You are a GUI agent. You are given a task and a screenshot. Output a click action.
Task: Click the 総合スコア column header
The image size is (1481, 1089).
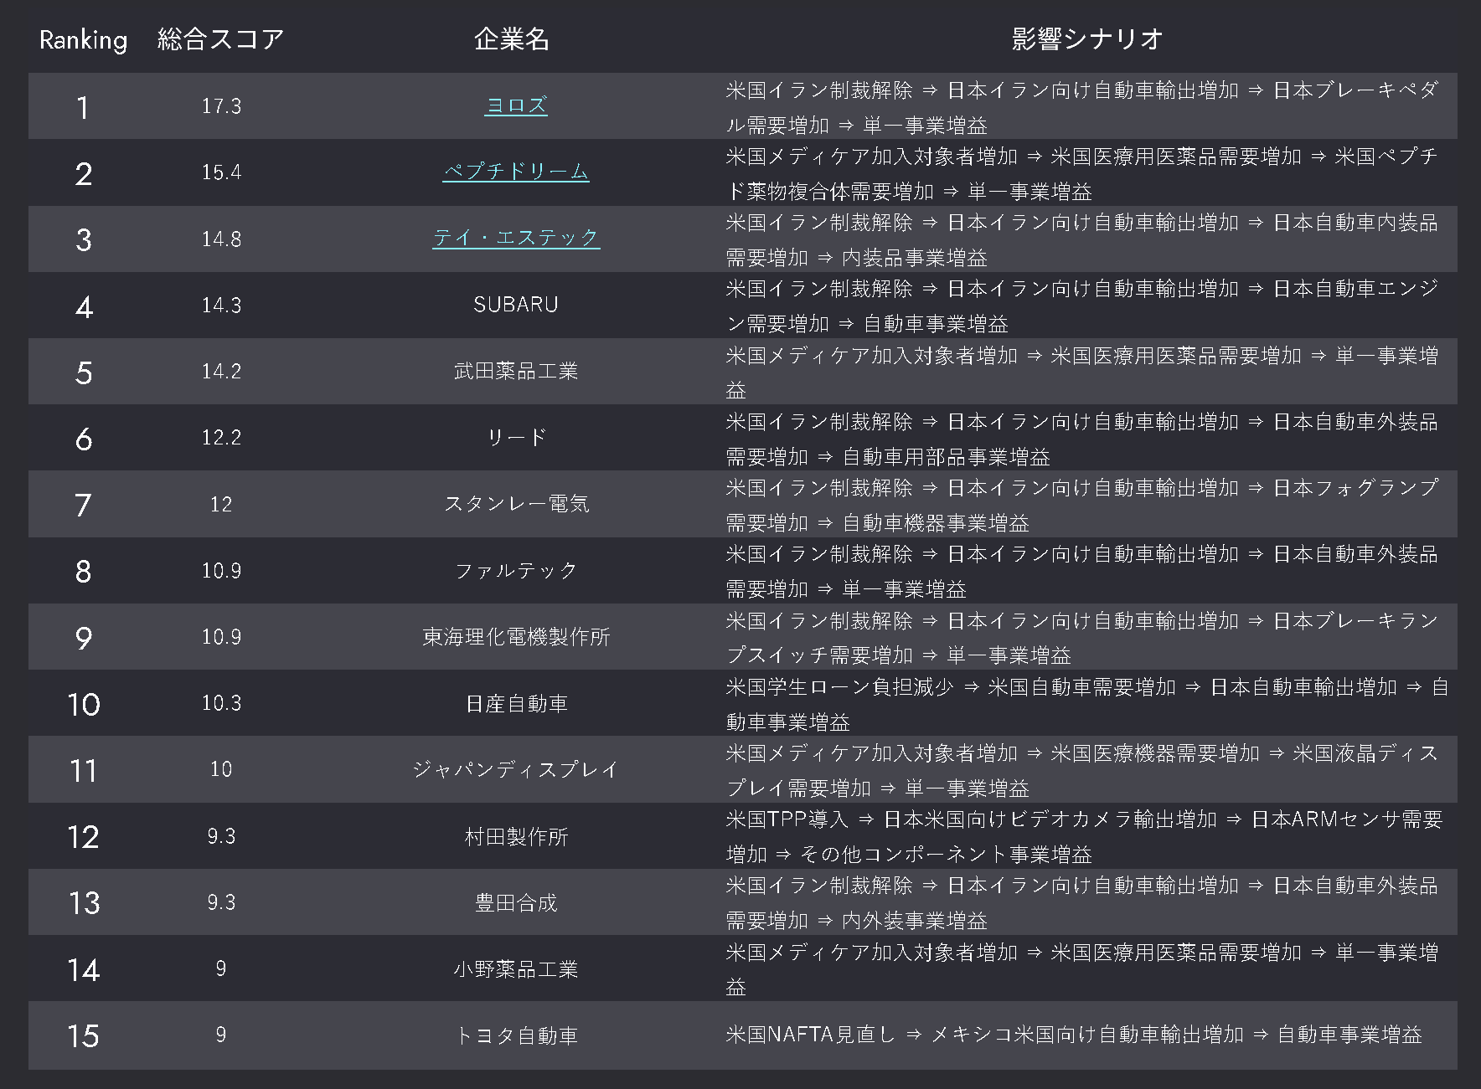click(221, 39)
